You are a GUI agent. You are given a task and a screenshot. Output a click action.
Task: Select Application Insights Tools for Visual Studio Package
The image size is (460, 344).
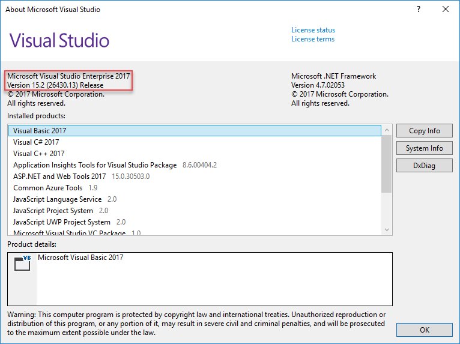[195, 165]
